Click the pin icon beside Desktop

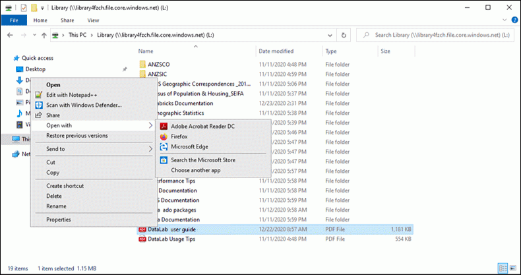point(125,69)
